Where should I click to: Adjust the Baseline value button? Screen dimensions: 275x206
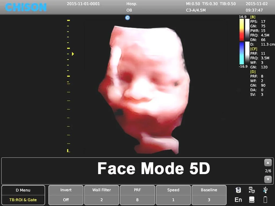point(209,195)
